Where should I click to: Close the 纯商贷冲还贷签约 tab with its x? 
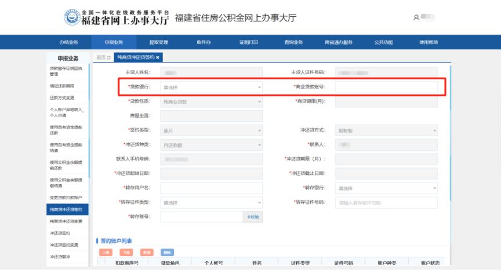(x=158, y=57)
